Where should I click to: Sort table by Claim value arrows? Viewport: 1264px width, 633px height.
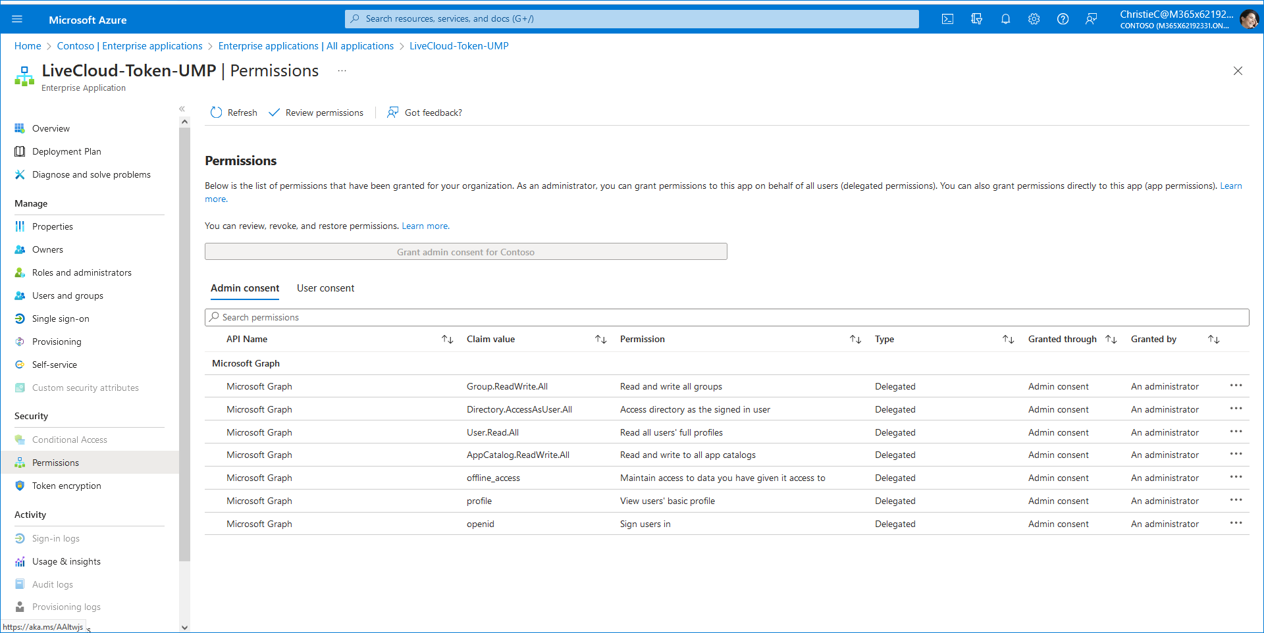pyautogui.click(x=601, y=340)
